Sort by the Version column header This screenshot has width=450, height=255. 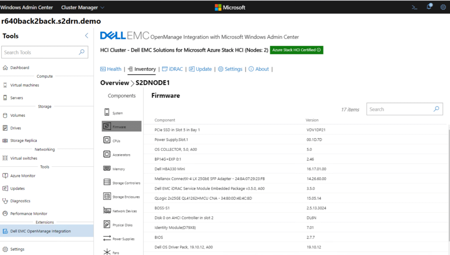[x=312, y=120]
